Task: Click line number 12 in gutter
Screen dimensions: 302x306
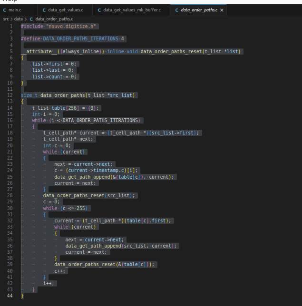Action: [10, 95]
